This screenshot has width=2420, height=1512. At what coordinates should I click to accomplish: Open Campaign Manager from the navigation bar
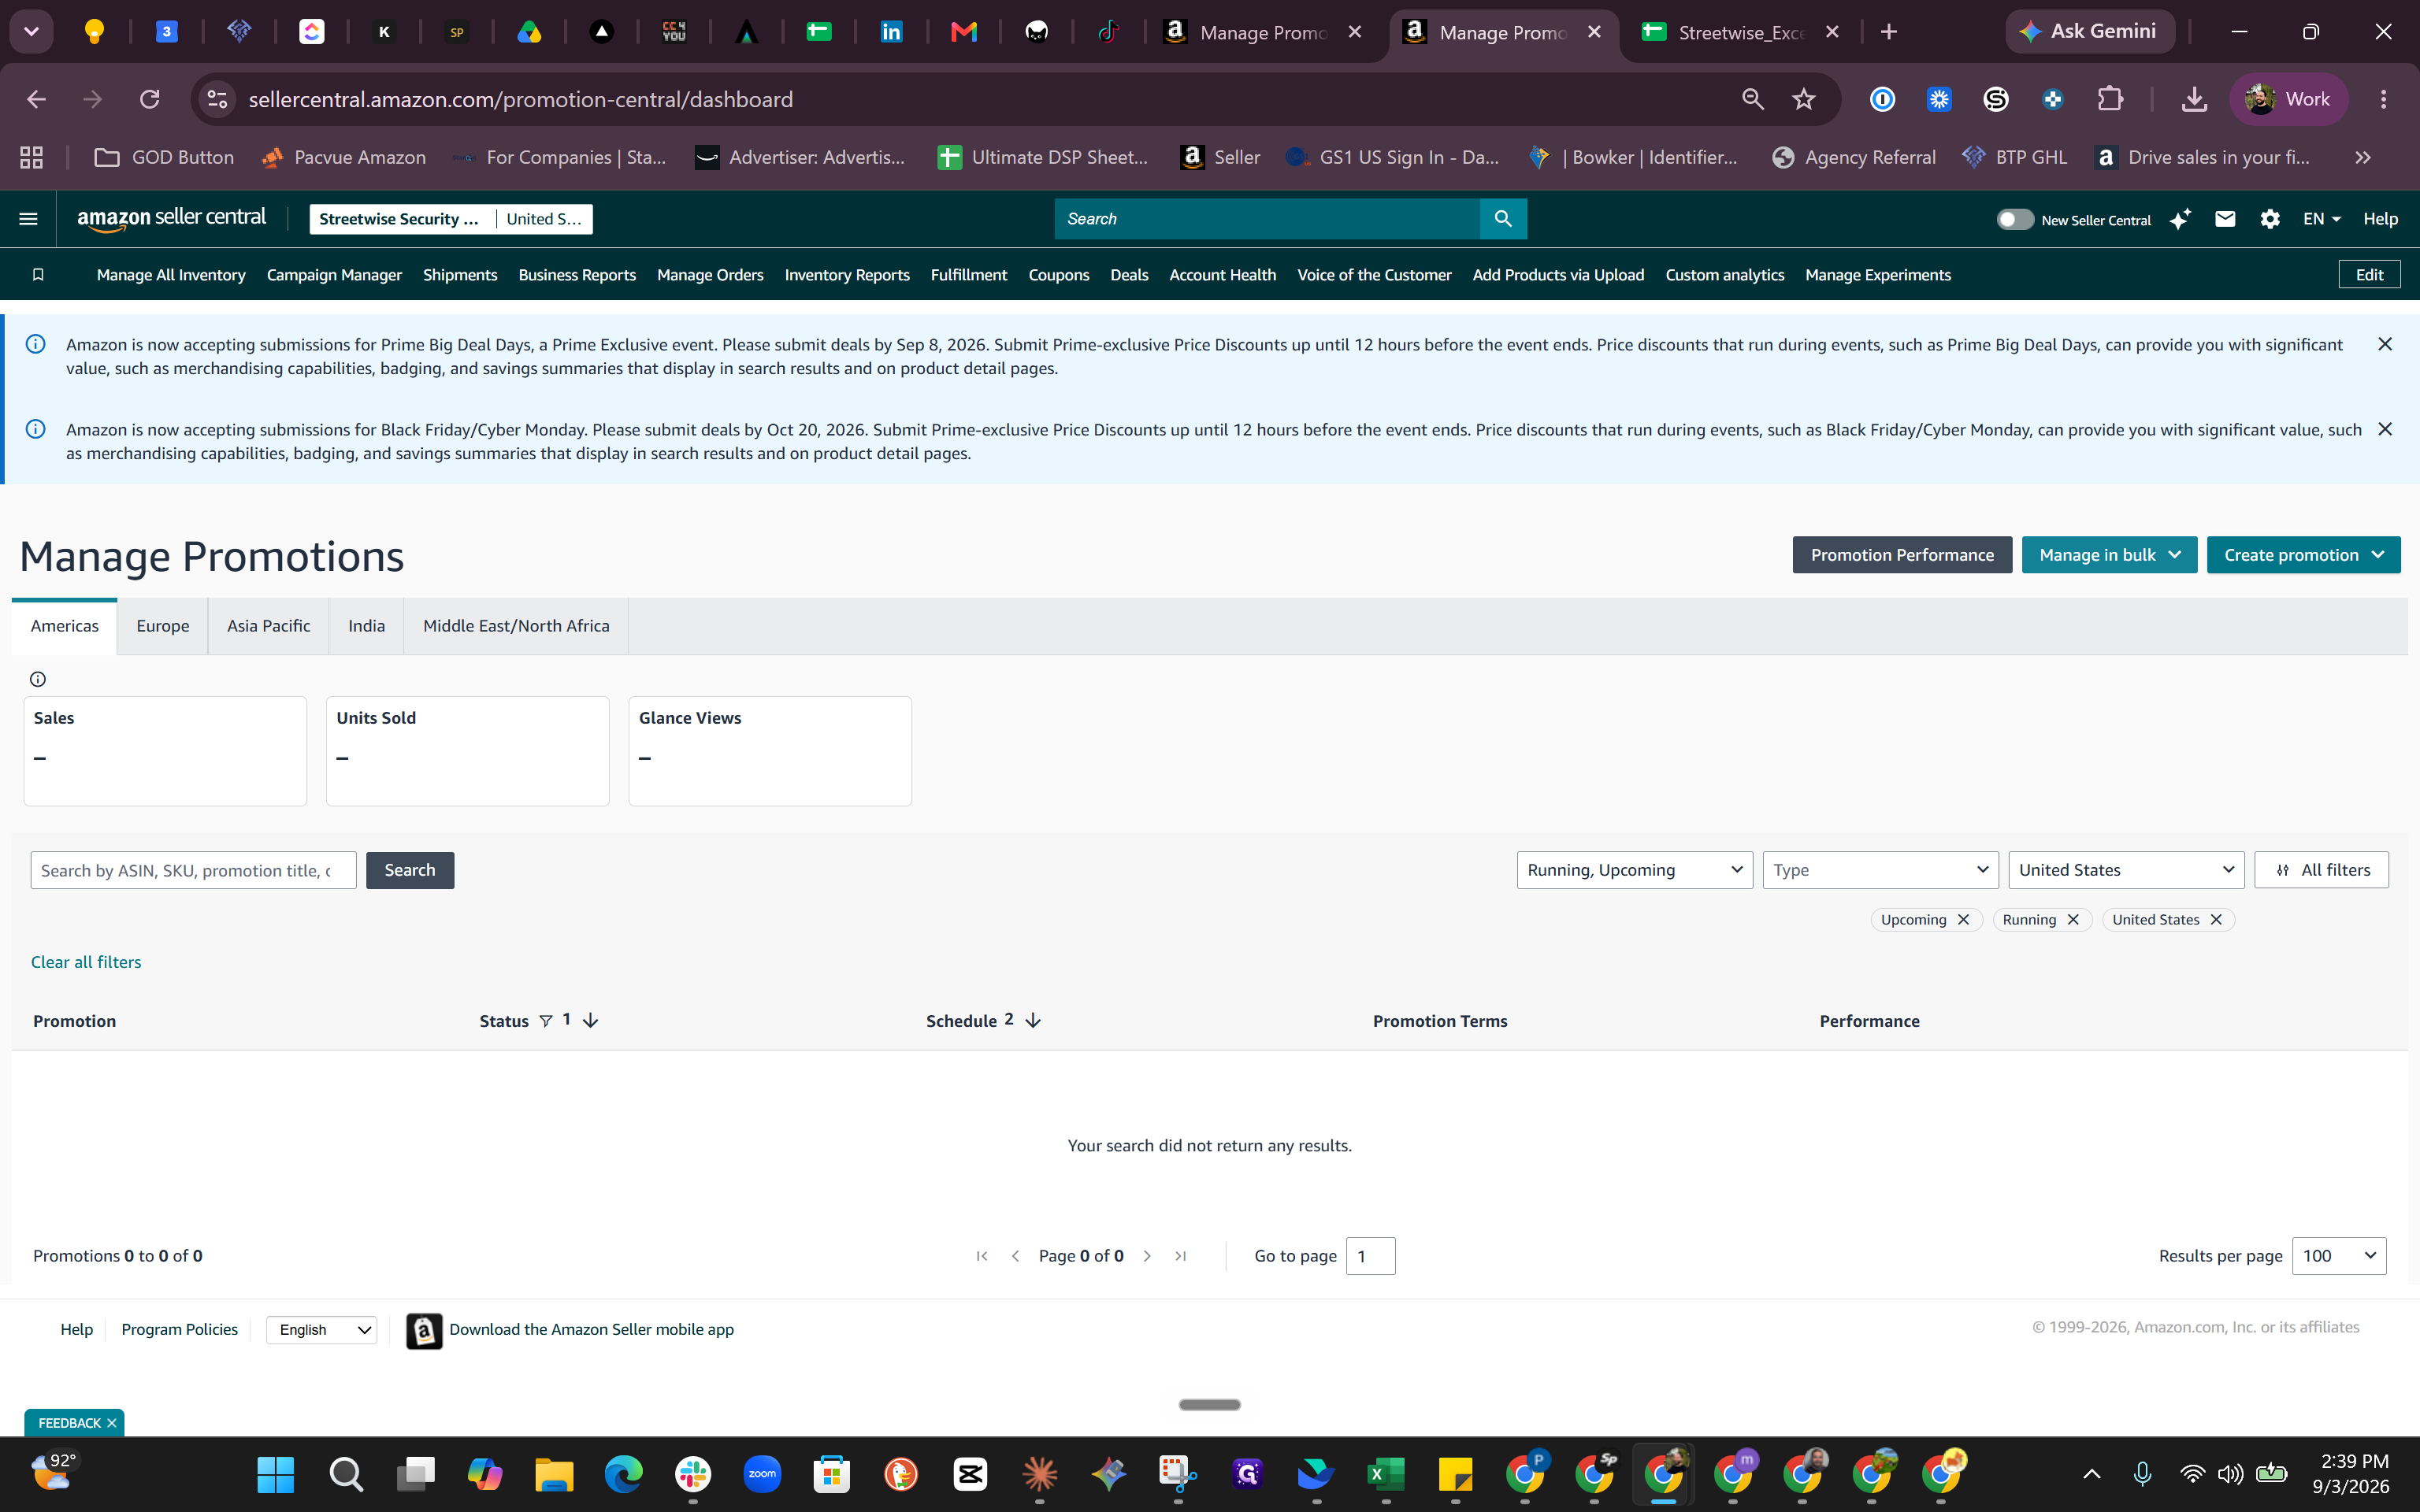[334, 275]
